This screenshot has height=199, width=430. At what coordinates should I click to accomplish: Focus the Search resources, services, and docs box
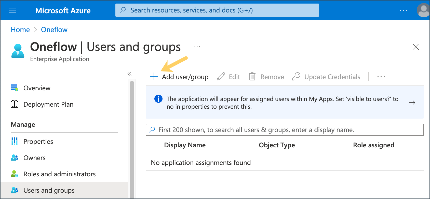pos(217,10)
